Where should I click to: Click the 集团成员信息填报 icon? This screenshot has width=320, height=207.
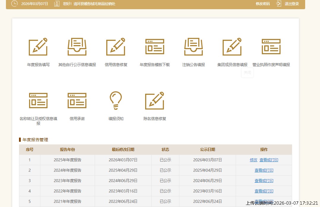(232, 47)
